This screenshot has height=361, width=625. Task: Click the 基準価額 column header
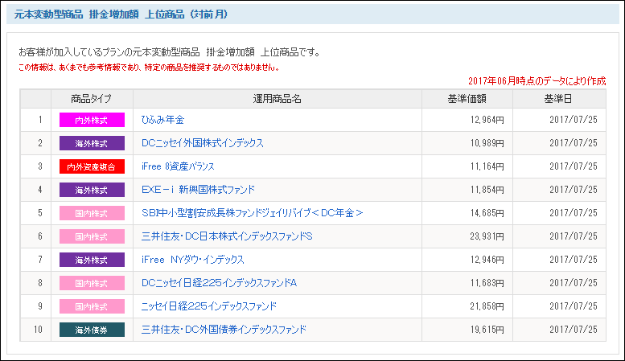[x=467, y=99]
